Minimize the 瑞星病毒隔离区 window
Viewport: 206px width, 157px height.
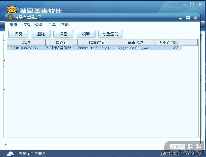point(180,19)
